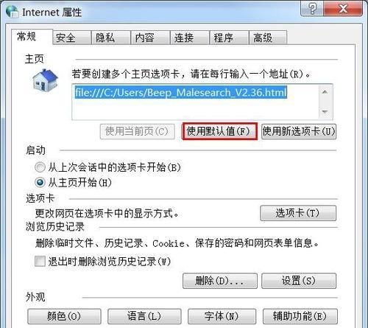The width and height of the screenshot is (368, 328).
Task: Select 从上次会话中的选项卡开始 radio button
Action: (40, 167)
